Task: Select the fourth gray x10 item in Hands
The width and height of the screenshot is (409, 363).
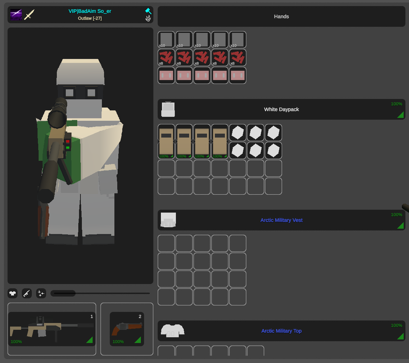Action: [220, 40]
